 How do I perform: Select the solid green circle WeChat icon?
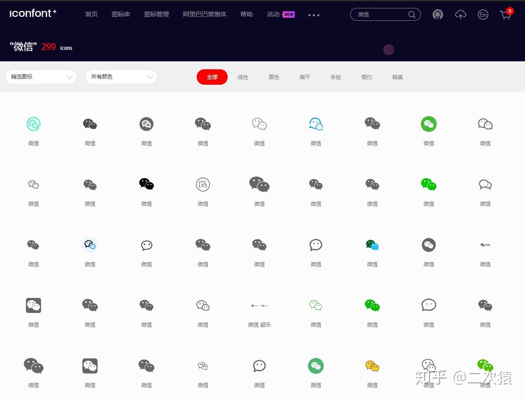pyautogui.click(x=428, y=124)
